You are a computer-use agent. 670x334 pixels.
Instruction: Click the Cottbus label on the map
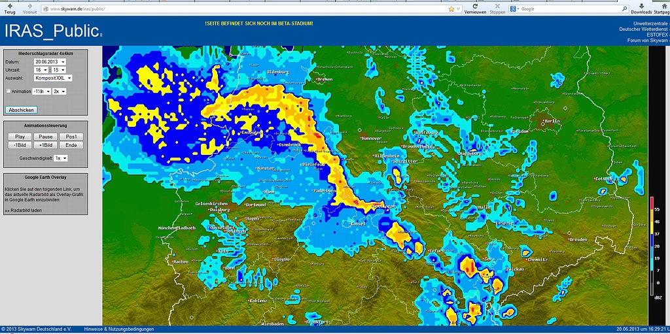[x=604, y=178]
